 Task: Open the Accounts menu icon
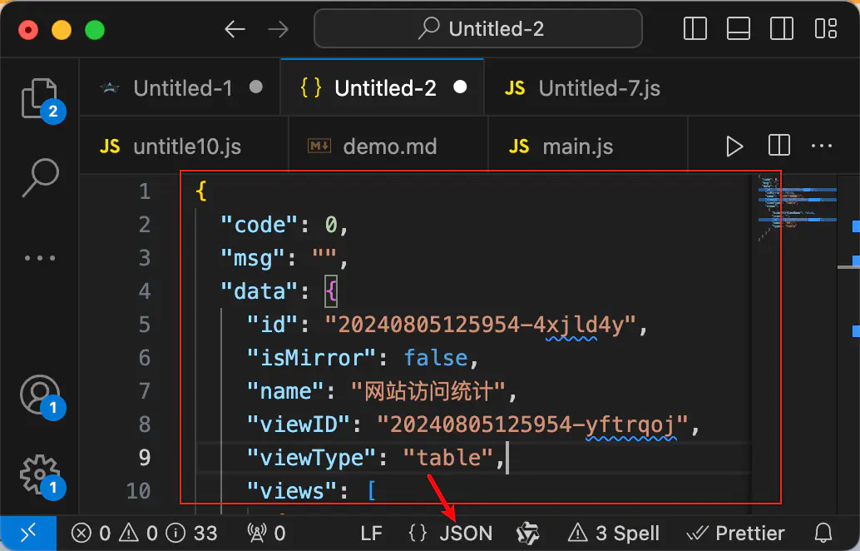pyautogui.click(x=39, y=394)
